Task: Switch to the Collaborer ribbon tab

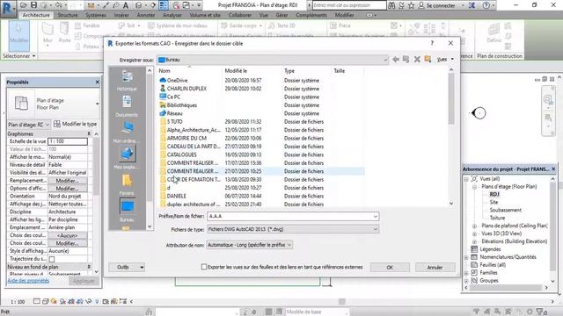Action: [x=240, y=15]
